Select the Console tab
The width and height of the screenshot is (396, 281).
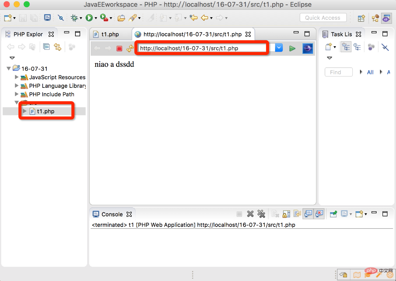tap(112, 214)
